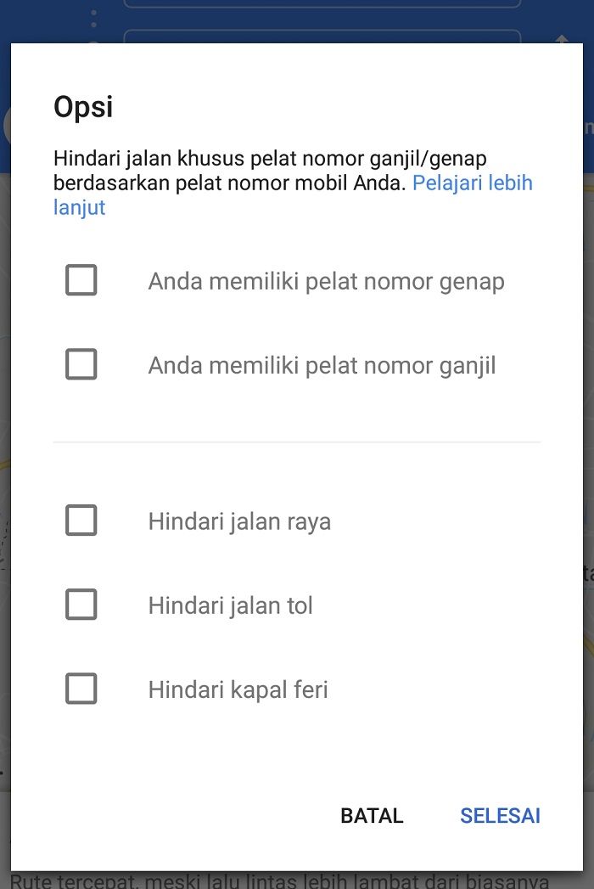The width and height of the screenshot is (594, 889).
Task: Click the dotted route connector icon at top
Action: (93, 19)
